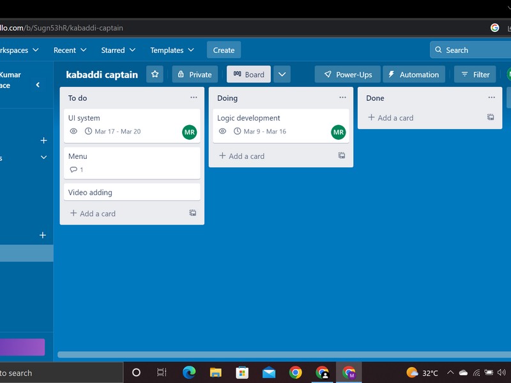Open the Wi-Fi network icon in tray
The height and width of the screenshot is (383, 511).
pyautogui.click(x=477, y=373)
